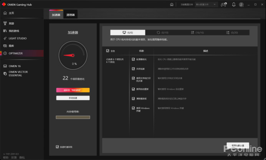Uncheck the 内存加速 checkbox
Image resolution: width=266 pixels, height=160 pixels.
coord(133,69)
